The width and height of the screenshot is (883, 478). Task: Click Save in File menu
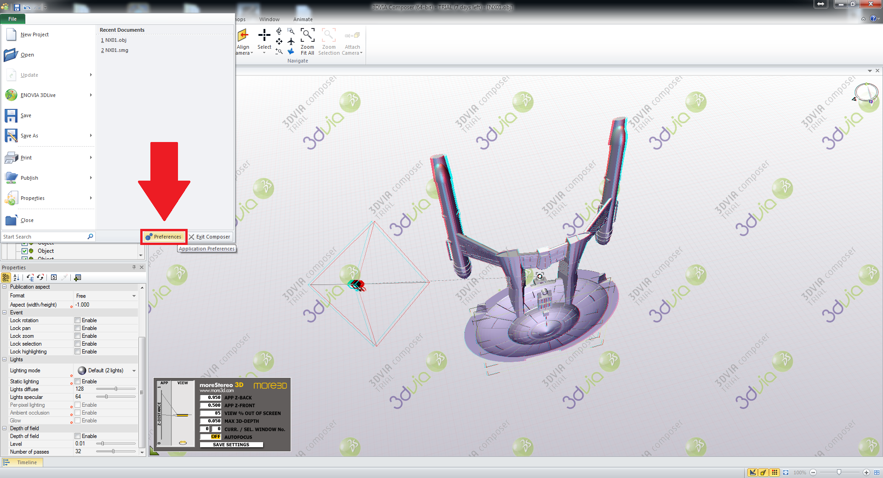[x=48, y=115]
